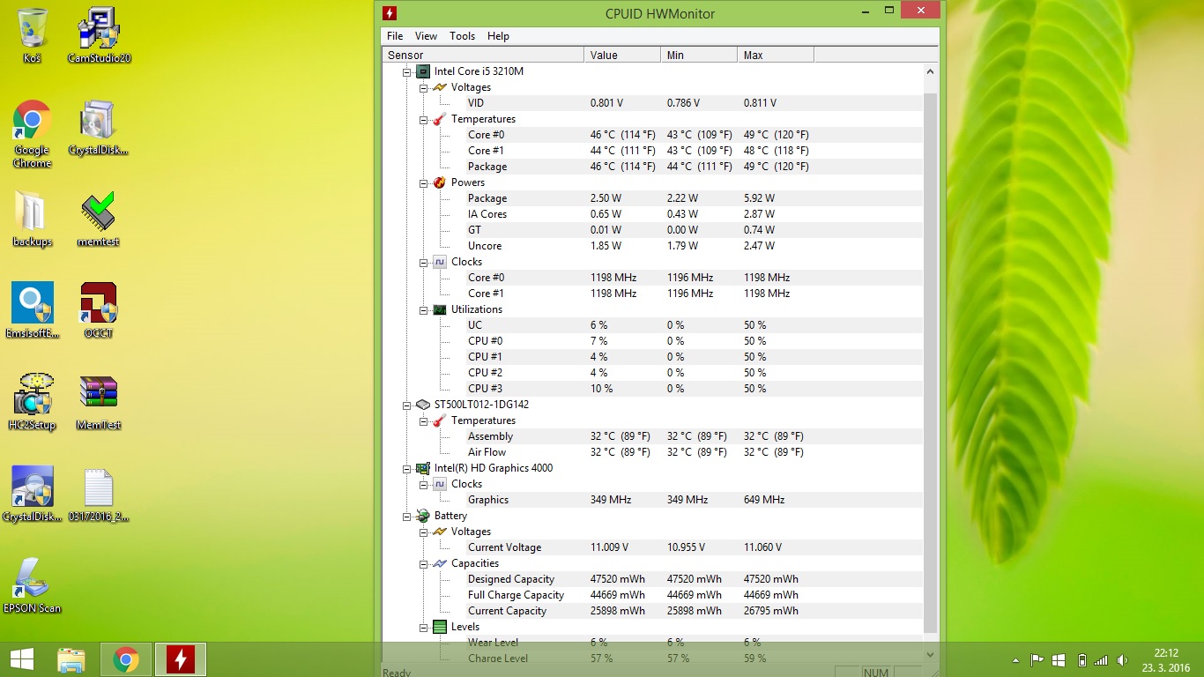Open CamStudio20 desktop shortcut

(x=99, y=35)
